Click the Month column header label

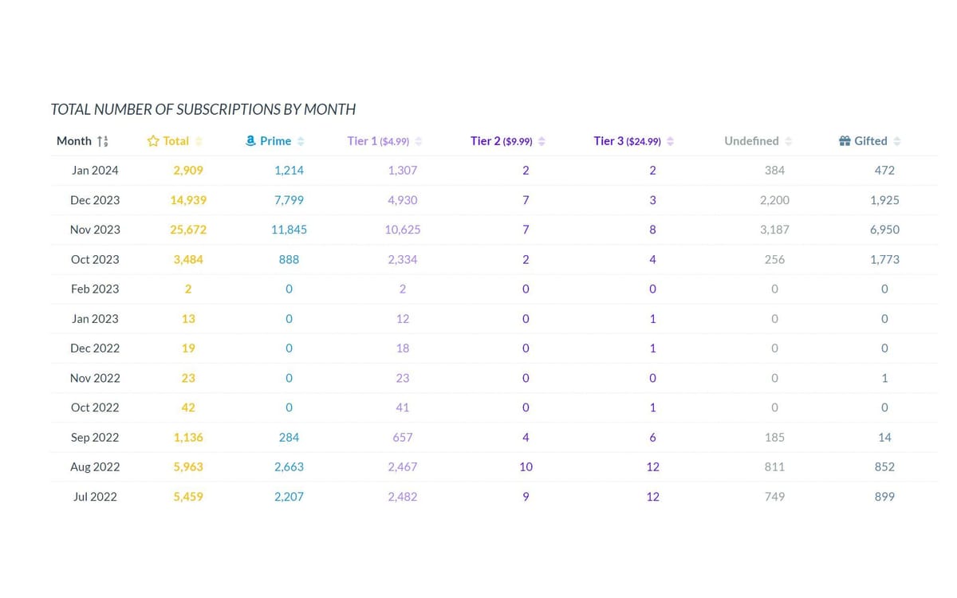click(74, 141)
